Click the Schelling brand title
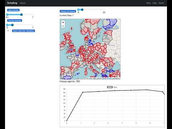Screen dimensions: 172x129 click(12, 3)
